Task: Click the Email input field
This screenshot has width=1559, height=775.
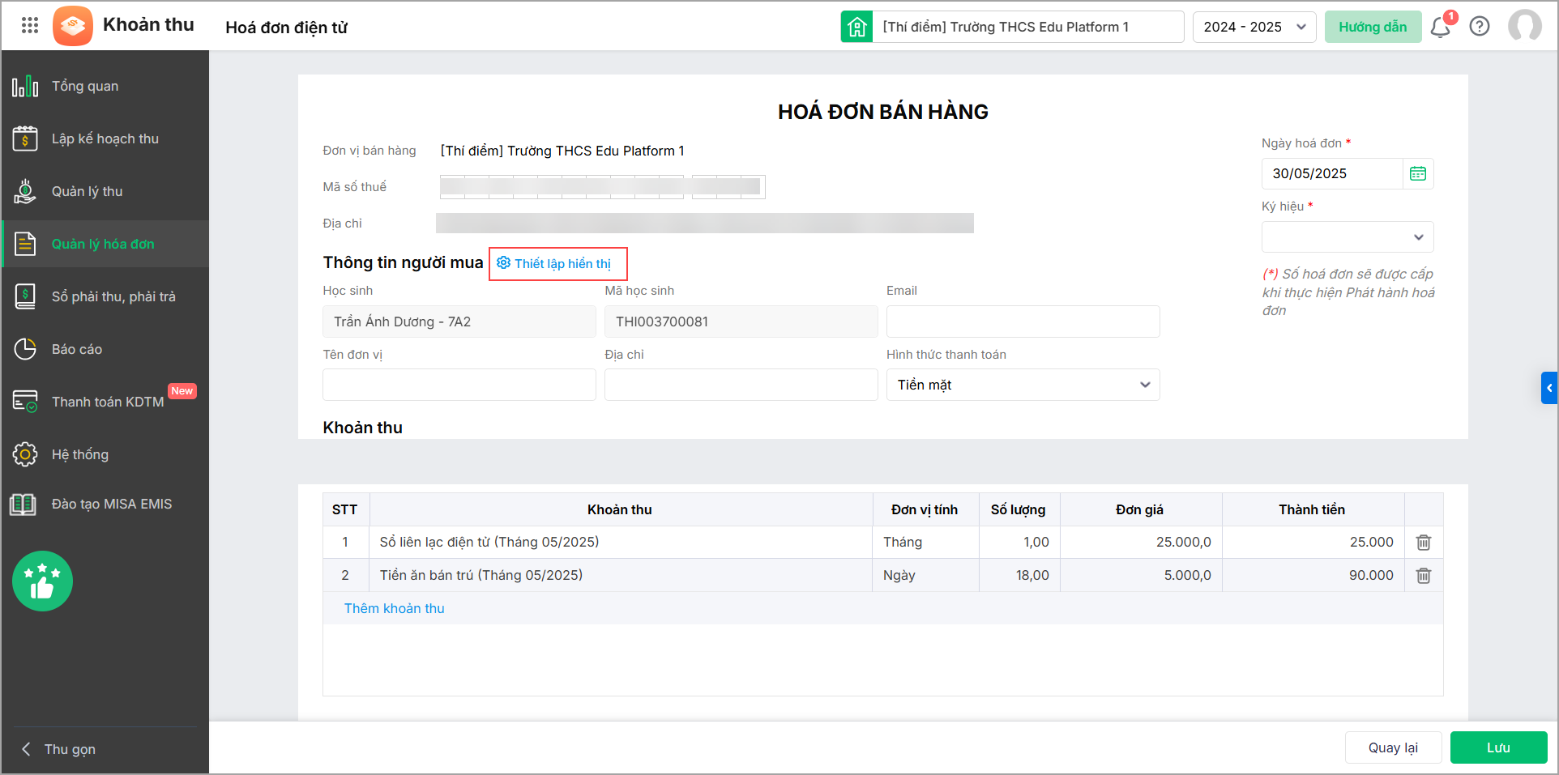Action: click(x=1023, y=321)
